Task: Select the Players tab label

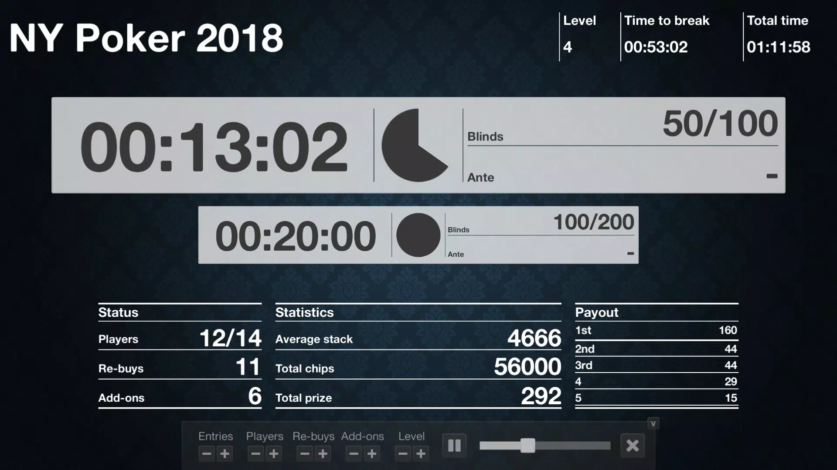Action: 265,436
